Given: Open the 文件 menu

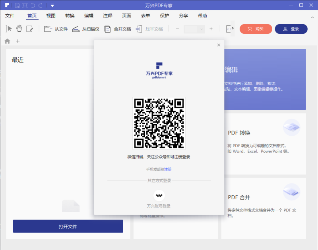Looking at the screenshot, I should (x=10, y=16).
